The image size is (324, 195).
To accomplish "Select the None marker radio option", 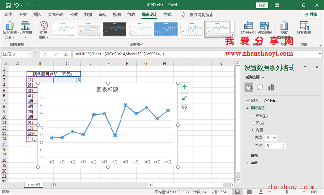I will [253, 123].
